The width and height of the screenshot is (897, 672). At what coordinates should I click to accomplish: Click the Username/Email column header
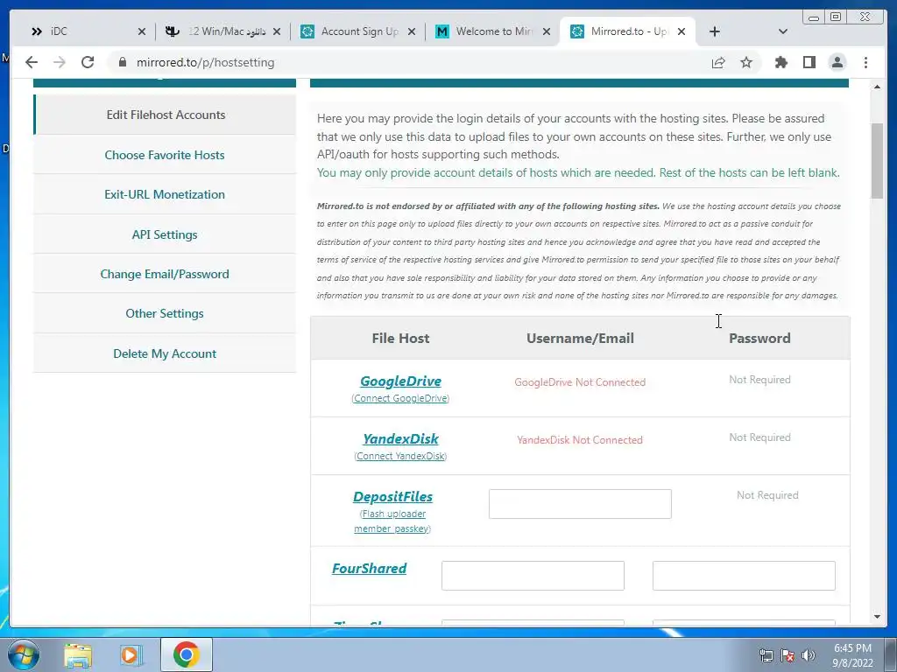point(580,339)
